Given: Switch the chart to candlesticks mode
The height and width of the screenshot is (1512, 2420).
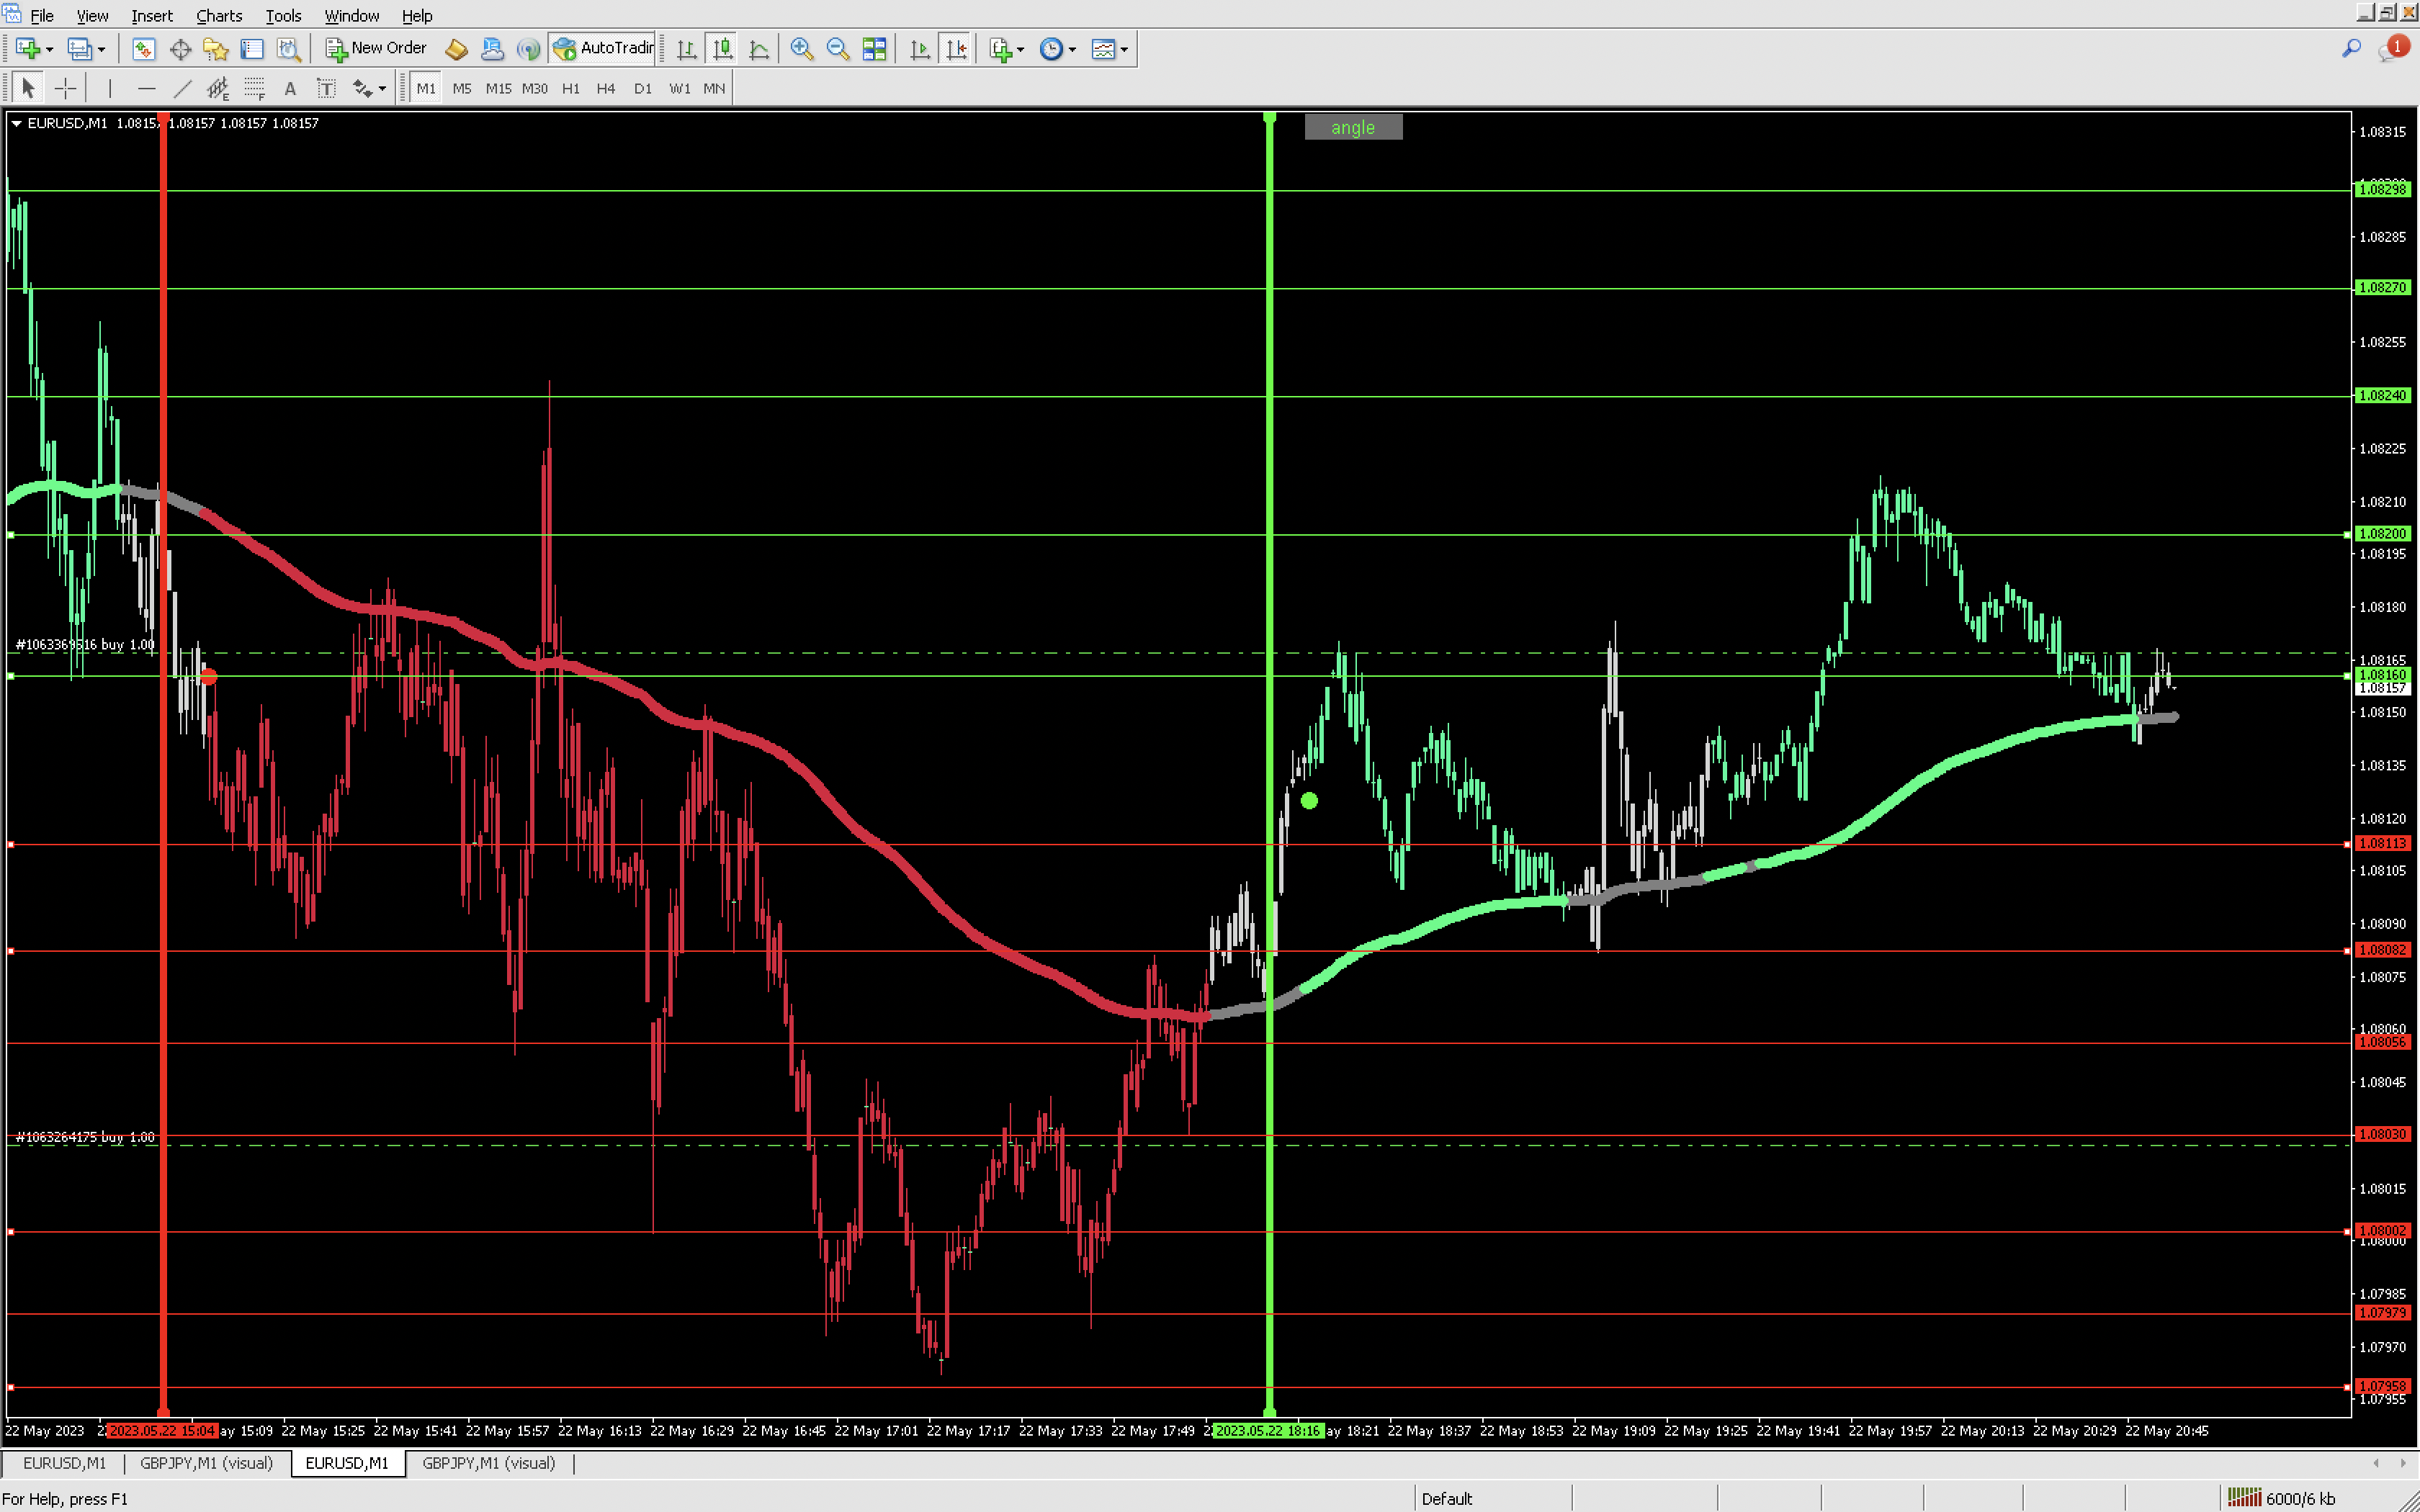Looking at the screenshot, I should [722, 48].
